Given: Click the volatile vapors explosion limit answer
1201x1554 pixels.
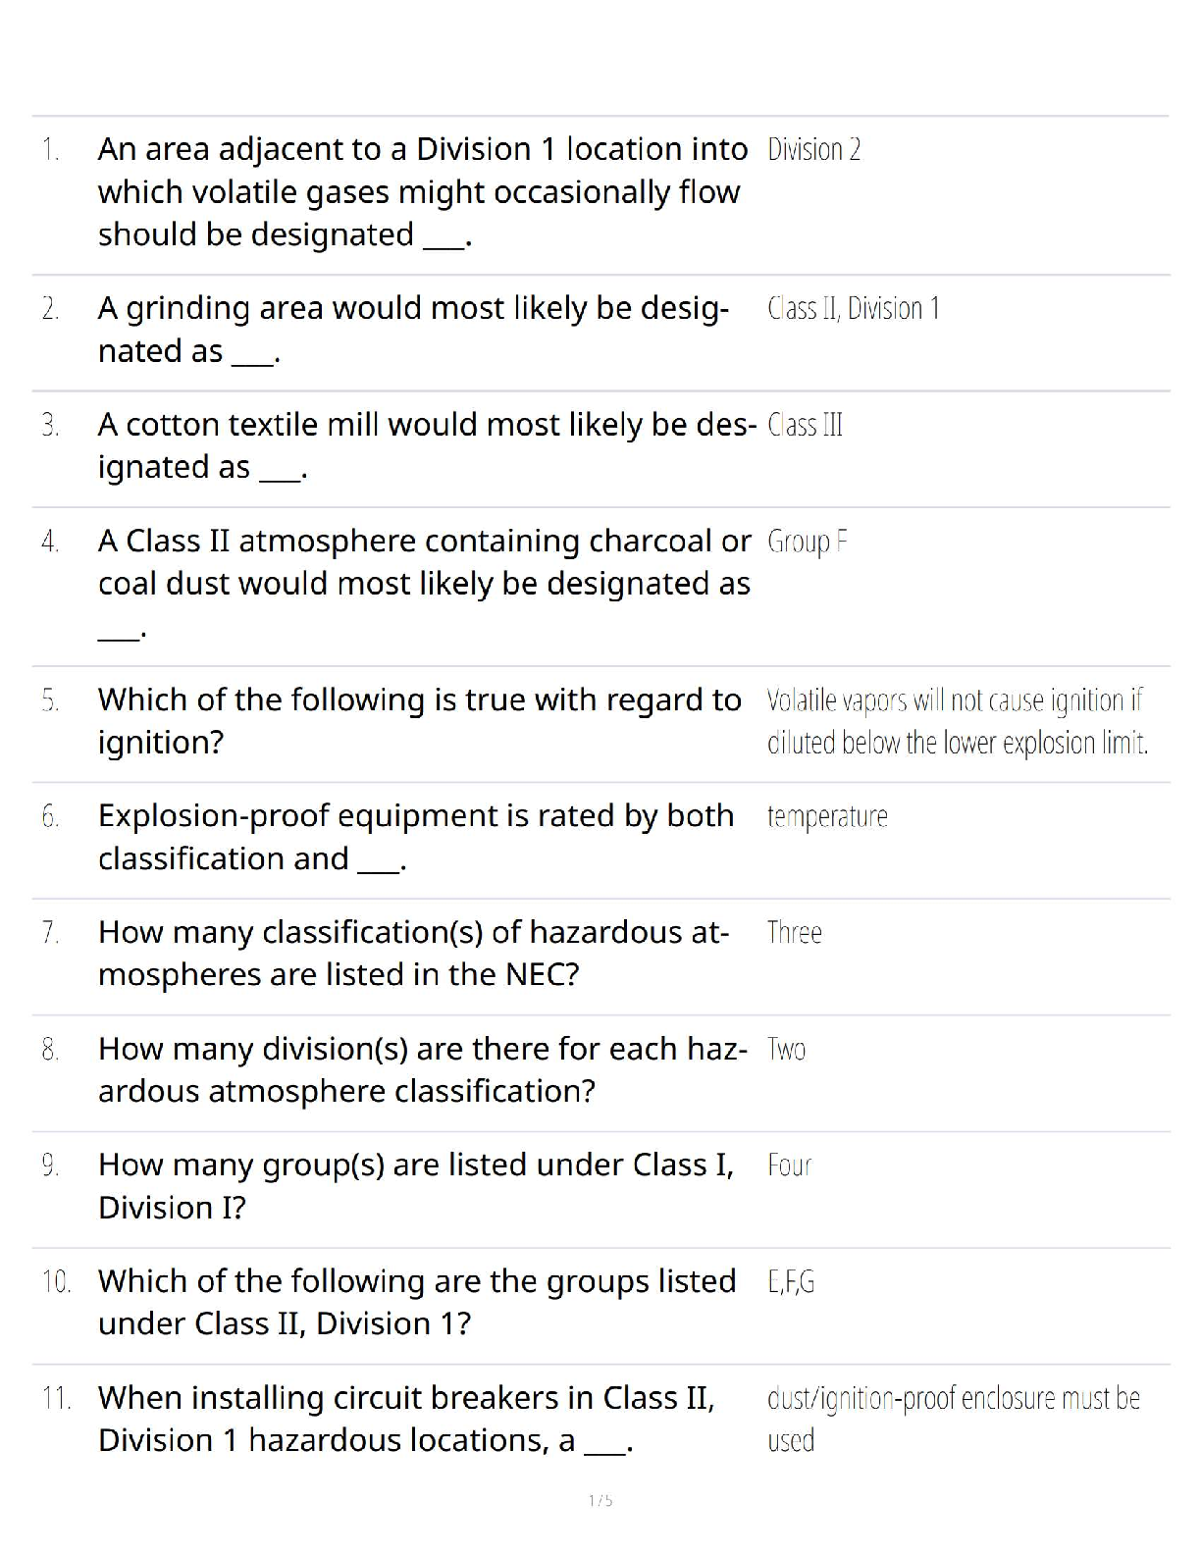Looking at the screenshot, I should [957, 722].
